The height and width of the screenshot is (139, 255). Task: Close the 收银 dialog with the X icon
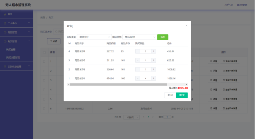coord(186,25)
